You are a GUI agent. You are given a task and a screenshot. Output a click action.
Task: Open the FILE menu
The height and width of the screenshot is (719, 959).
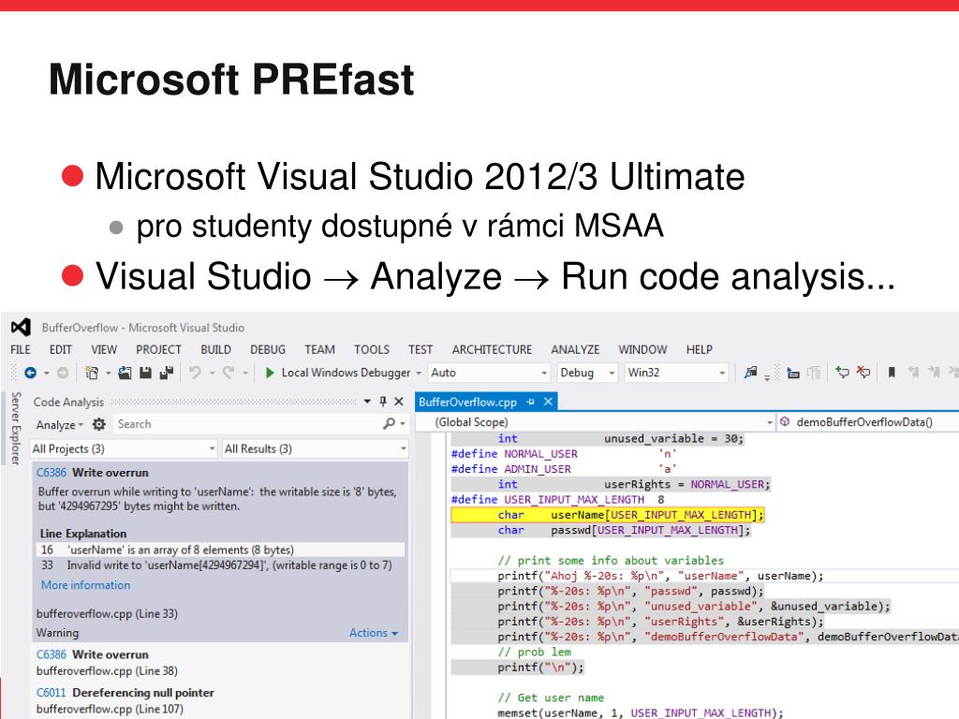pyautogui.click(x=21, y=350)
